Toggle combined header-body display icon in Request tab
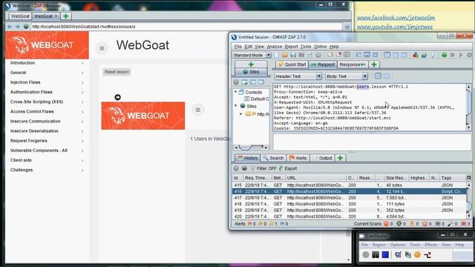The width and height of the screenshot is (475, 267). click(378, 76)
